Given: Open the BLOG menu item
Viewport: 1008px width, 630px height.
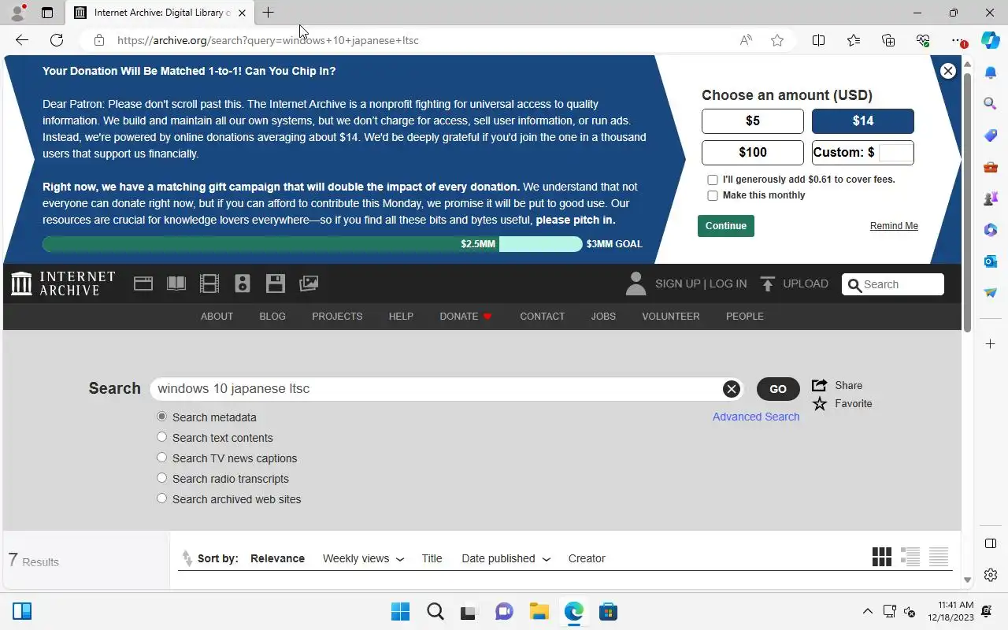Looking at the screenshot, I should tap(272, 316).
